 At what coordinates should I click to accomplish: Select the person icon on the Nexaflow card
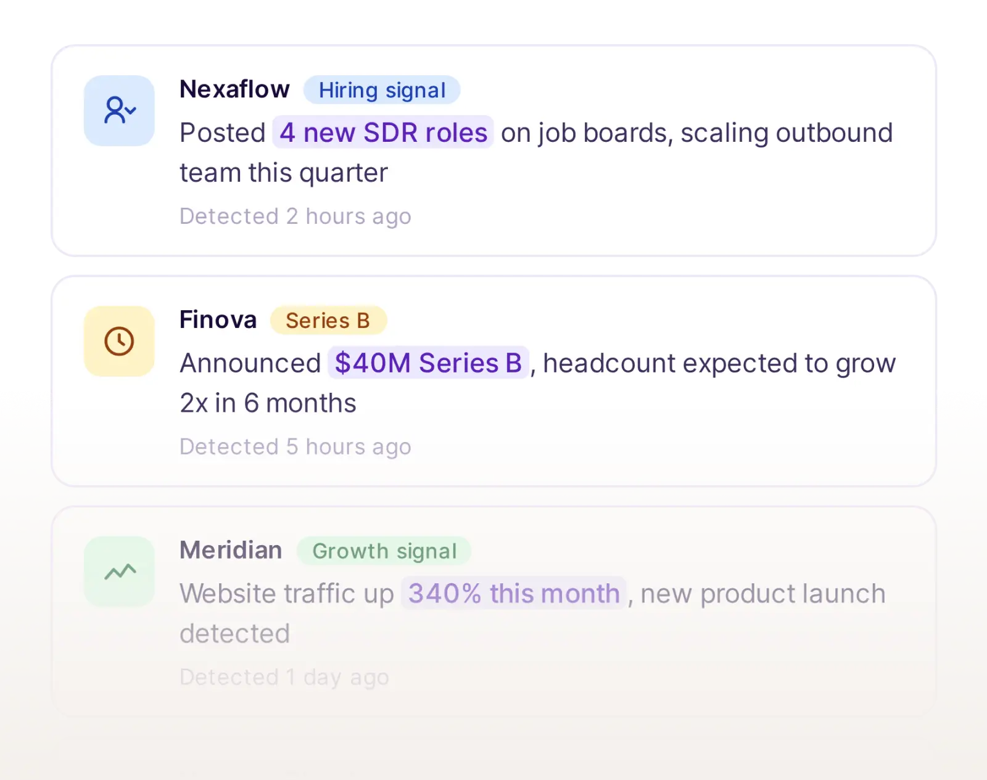point(118,110)
